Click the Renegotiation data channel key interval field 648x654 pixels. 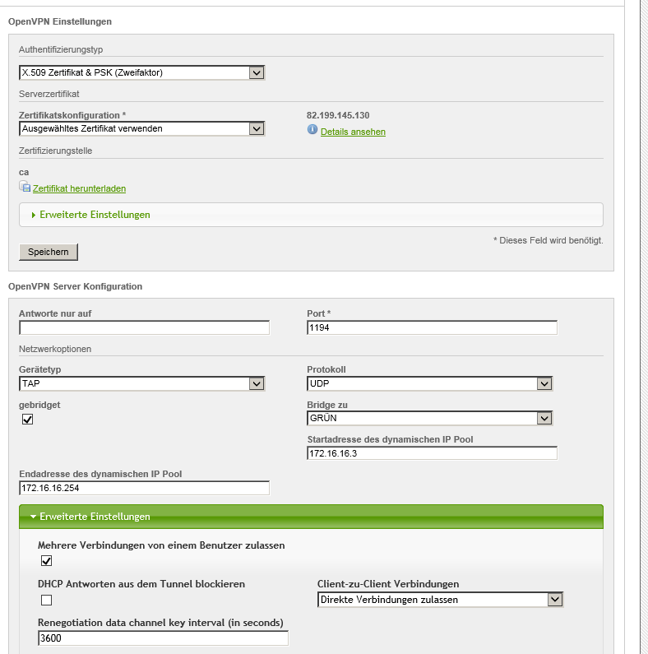pos(163,638)
